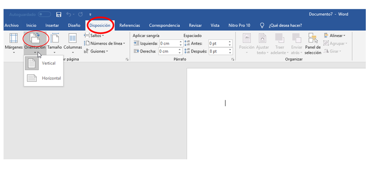Click the lightbulb ¿Qué desea hacer? icon

[262, 26]
